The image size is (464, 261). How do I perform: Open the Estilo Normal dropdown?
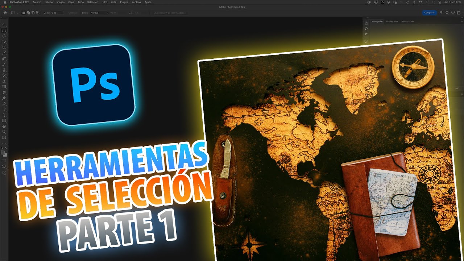coord(99,13)
